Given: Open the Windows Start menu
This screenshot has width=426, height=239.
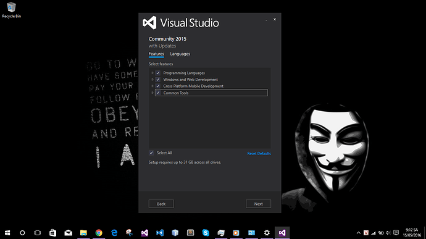Looking at the screenshot, I should tap(7, 233).
